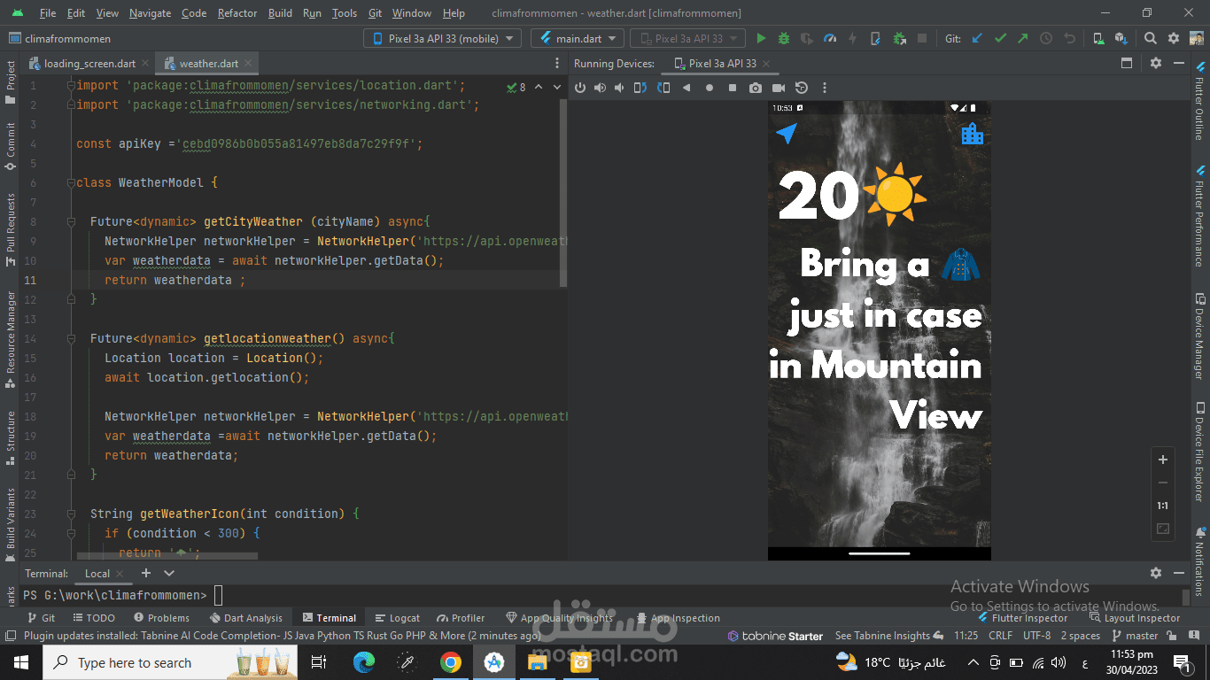Tap the location arrow icon in the app

click(x=787, y=133)
